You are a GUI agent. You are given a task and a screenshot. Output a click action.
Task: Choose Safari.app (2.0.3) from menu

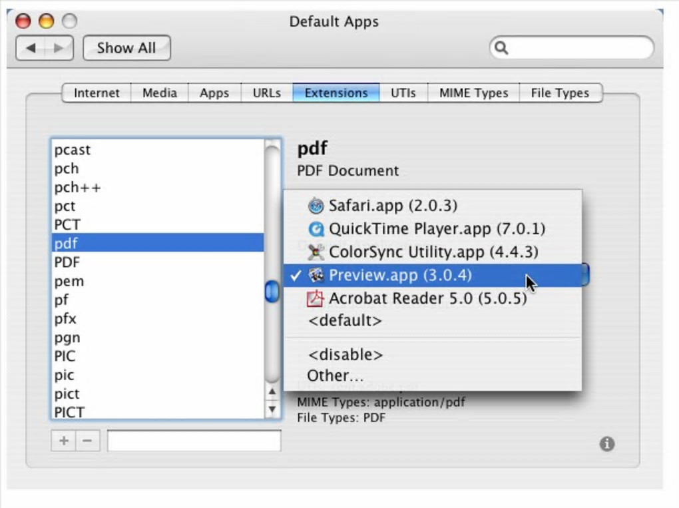[x=433, y=206]
